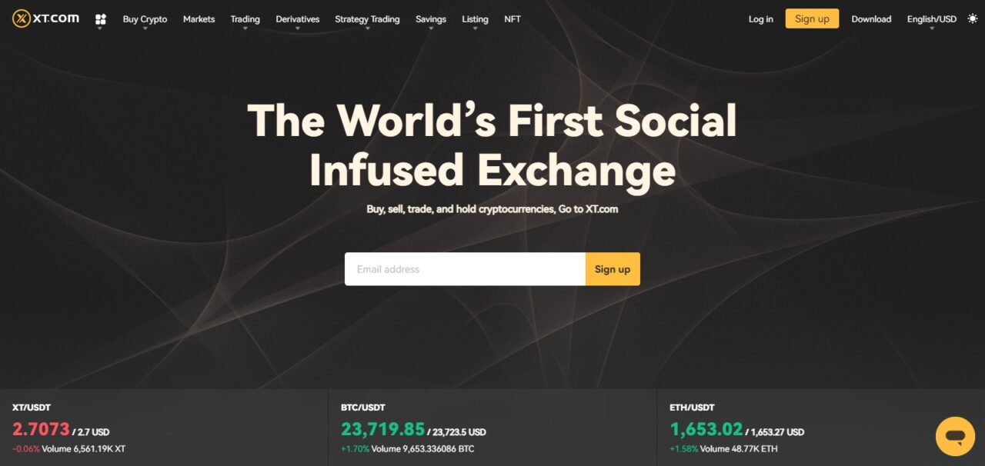Expand the Trading dropdown menu

pos(245,19)
